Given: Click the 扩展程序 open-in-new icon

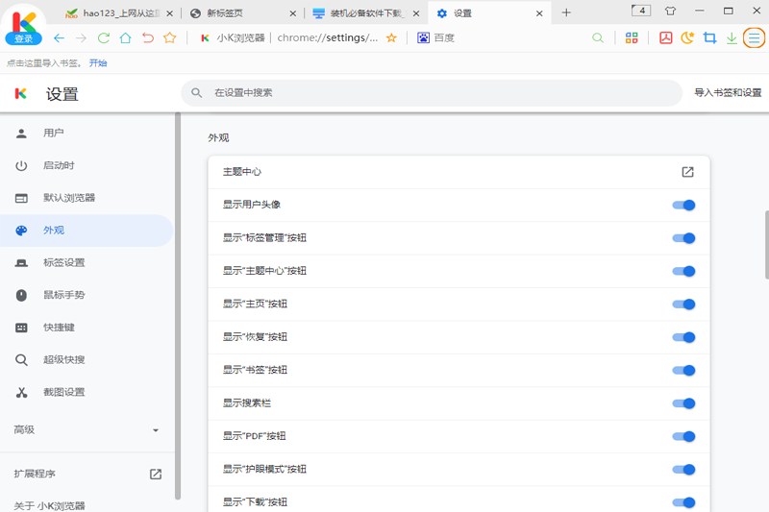Looking at the screenshot, I should (156, 474).
